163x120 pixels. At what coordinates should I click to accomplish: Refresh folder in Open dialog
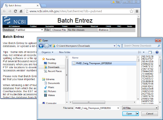119,46
